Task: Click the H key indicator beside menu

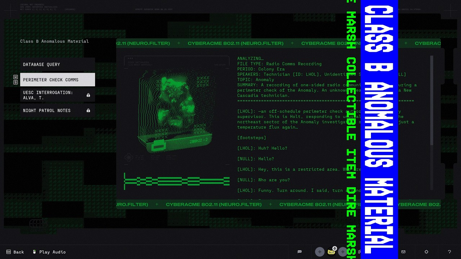Action: click(15, 77)
